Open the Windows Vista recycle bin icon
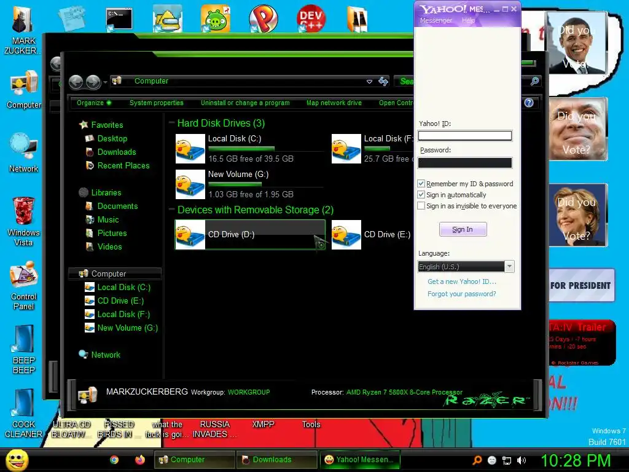 pos(24,221)
